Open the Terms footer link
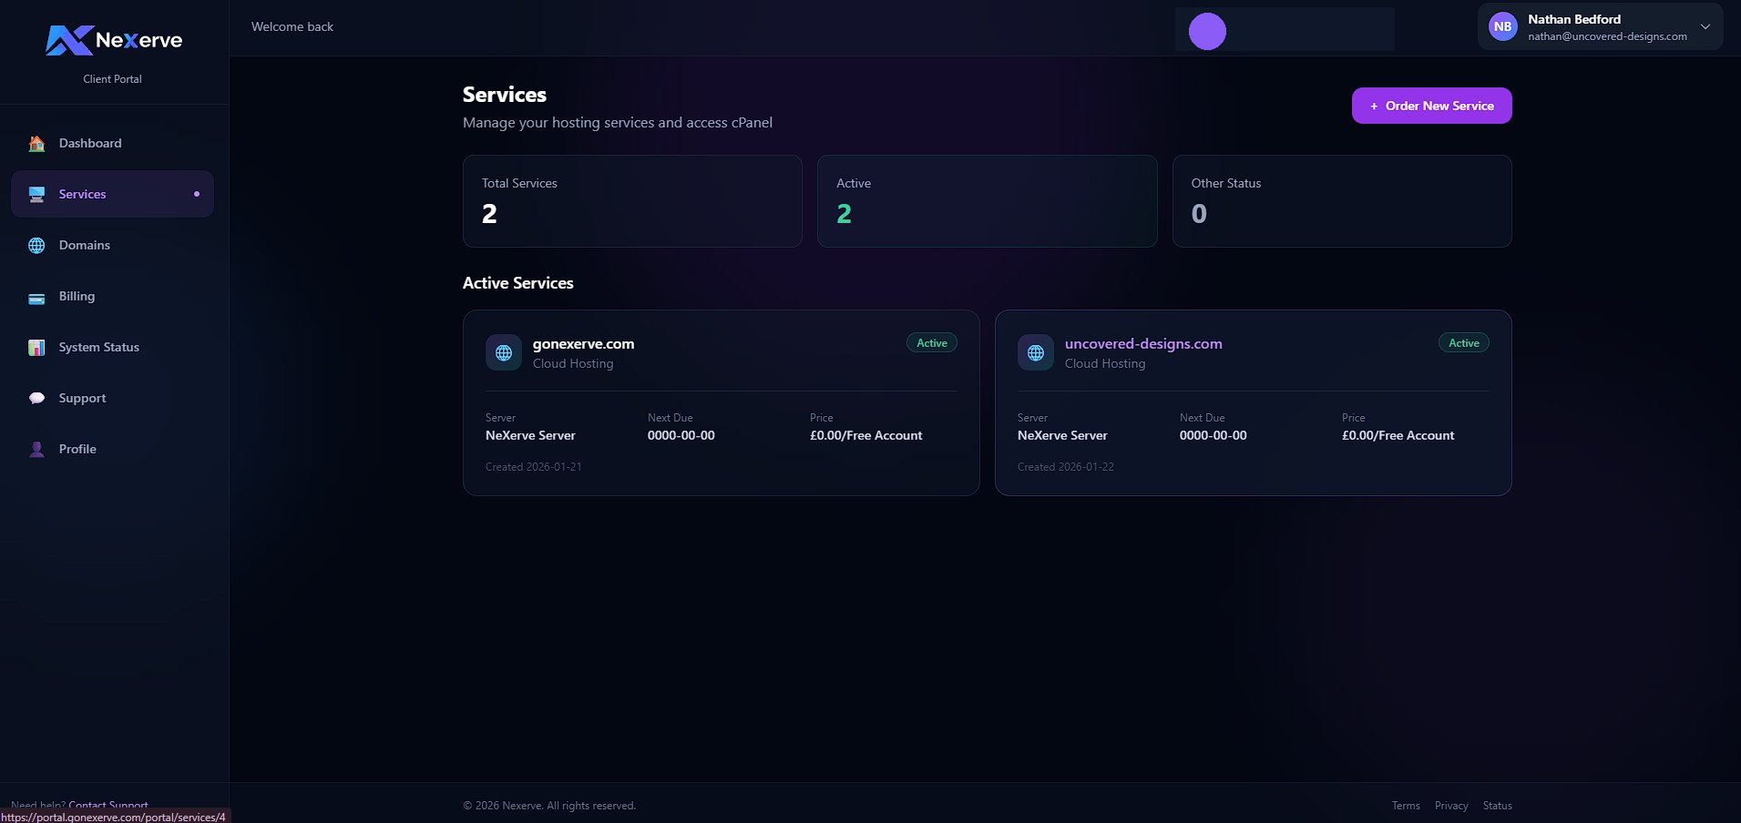The height and width of the screenshot is (823, 1741). click(x=1405, y=805)
